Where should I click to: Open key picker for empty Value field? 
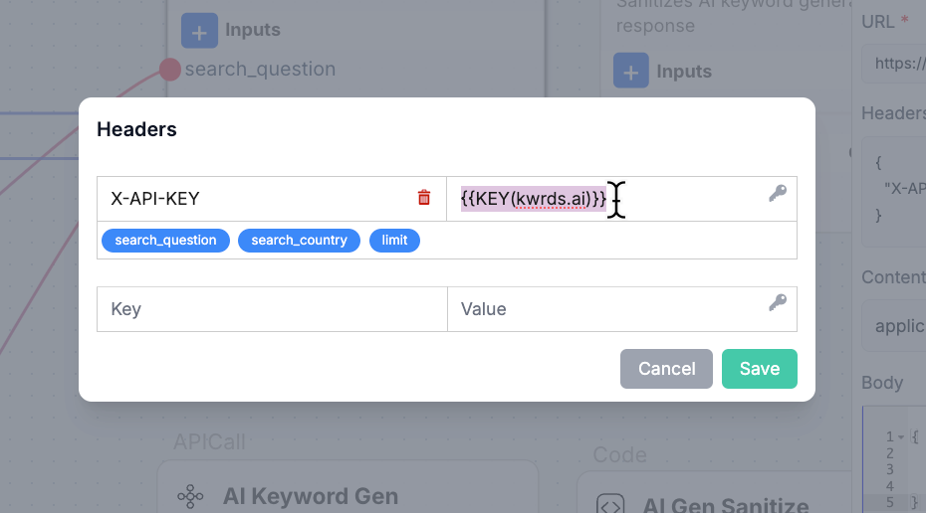[x=778, y=302]
